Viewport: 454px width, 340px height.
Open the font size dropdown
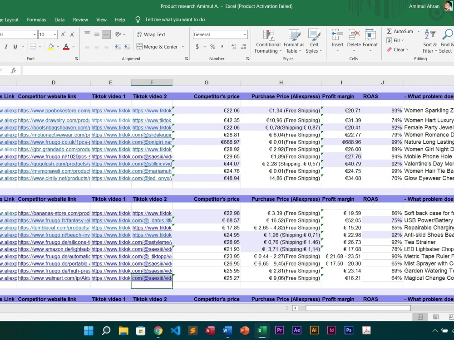55,34
